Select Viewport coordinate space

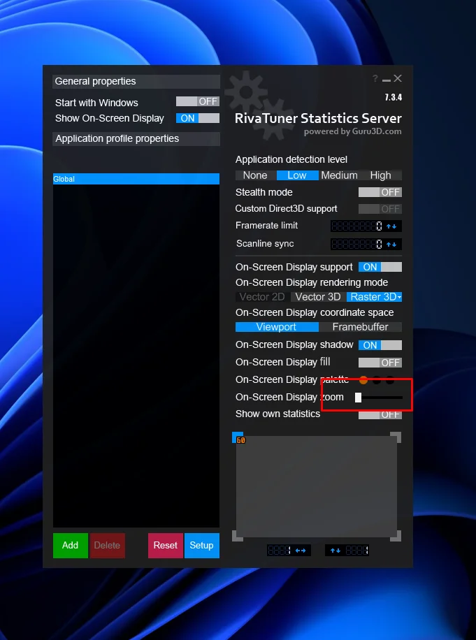click(277, 327)
